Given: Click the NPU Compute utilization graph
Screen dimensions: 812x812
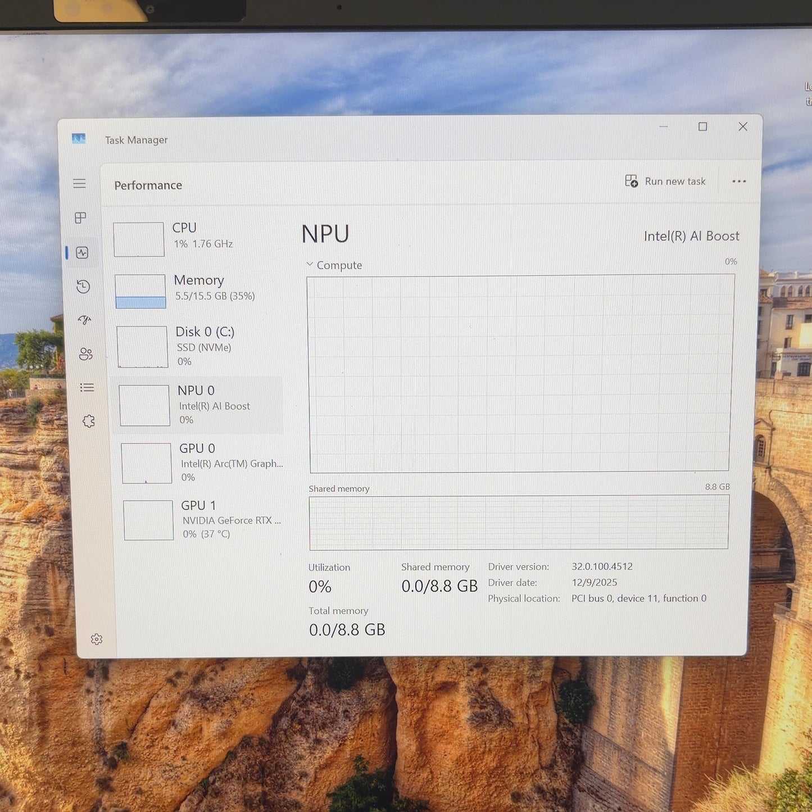Looking at the screenshot, I should coord(520,373).
